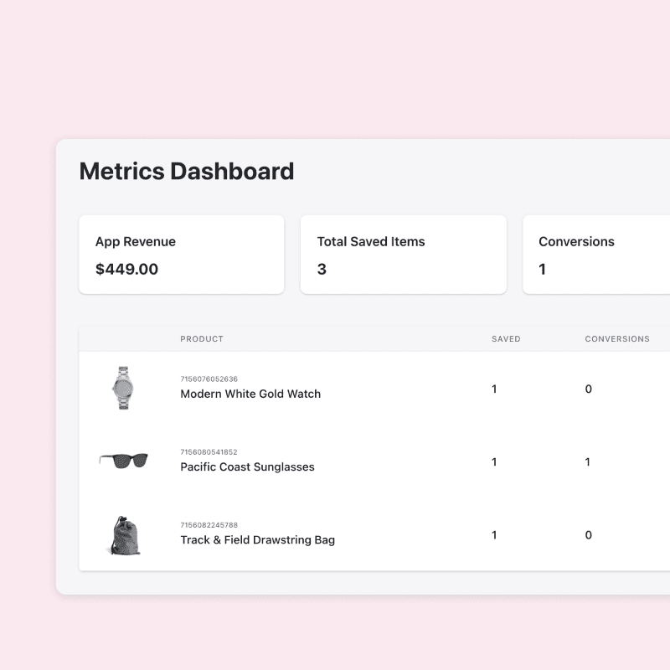Select the Total Saved Items card
670x670 pixels.
403,255
